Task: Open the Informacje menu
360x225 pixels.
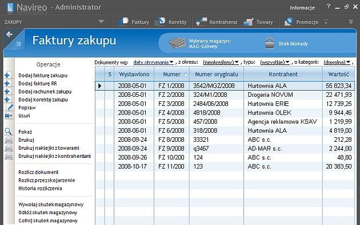Action: [302, 8]
